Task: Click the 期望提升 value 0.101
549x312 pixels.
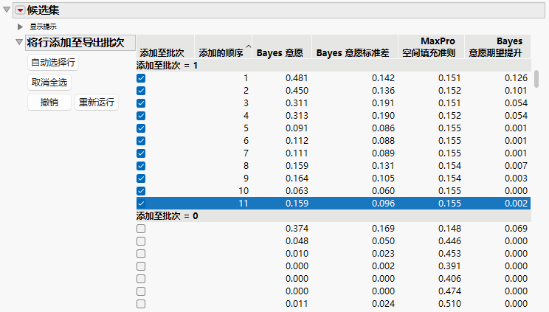Action: click(516, 91)
